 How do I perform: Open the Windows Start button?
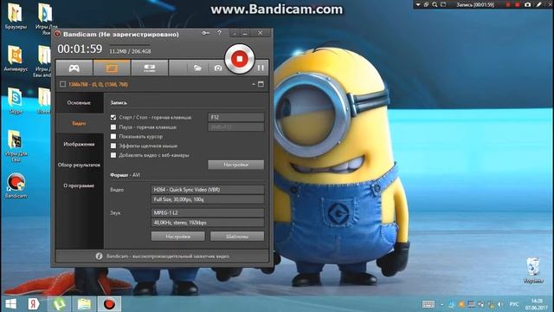pos(10,304)
